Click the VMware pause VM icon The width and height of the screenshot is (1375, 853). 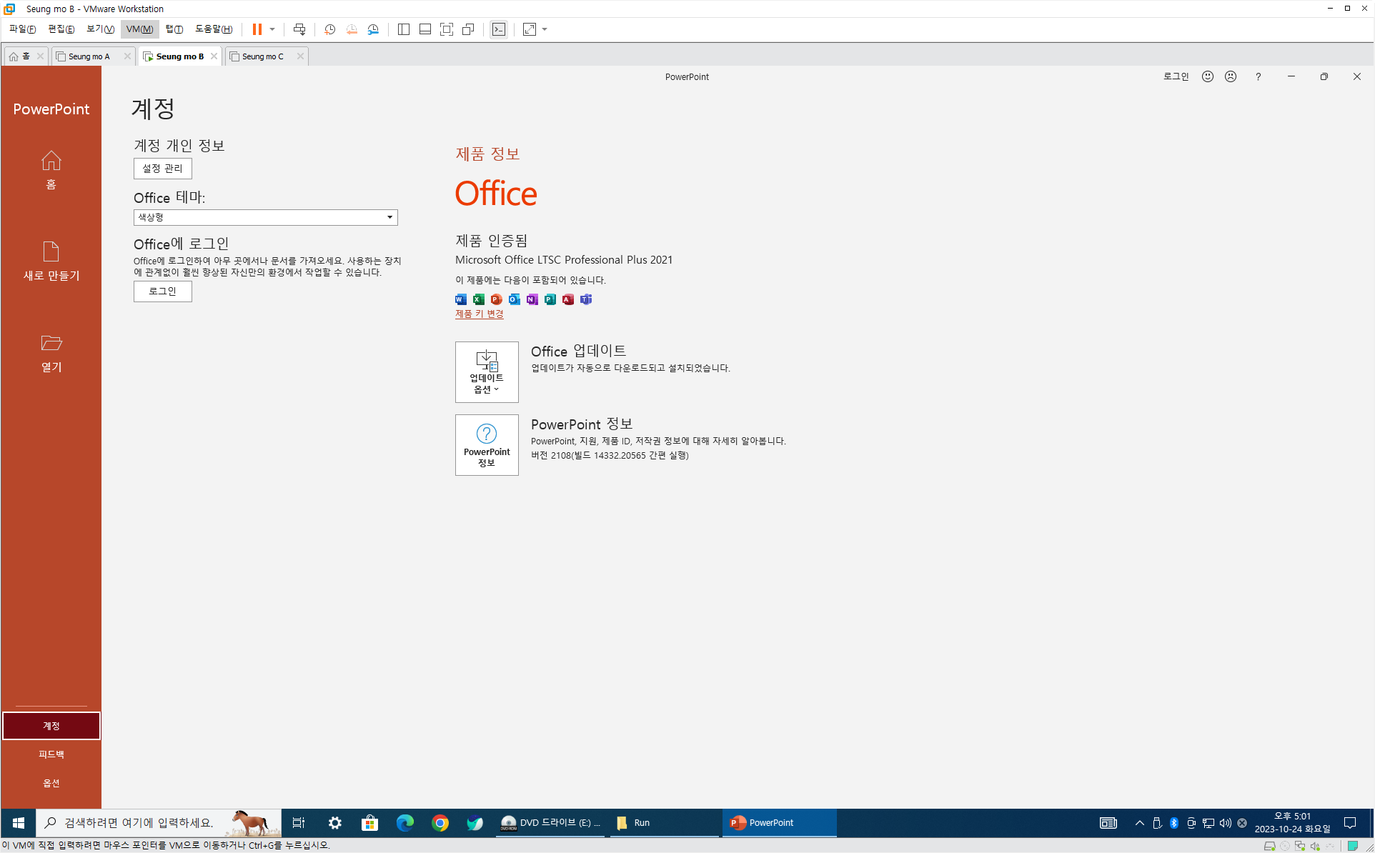tap(257, 29)
